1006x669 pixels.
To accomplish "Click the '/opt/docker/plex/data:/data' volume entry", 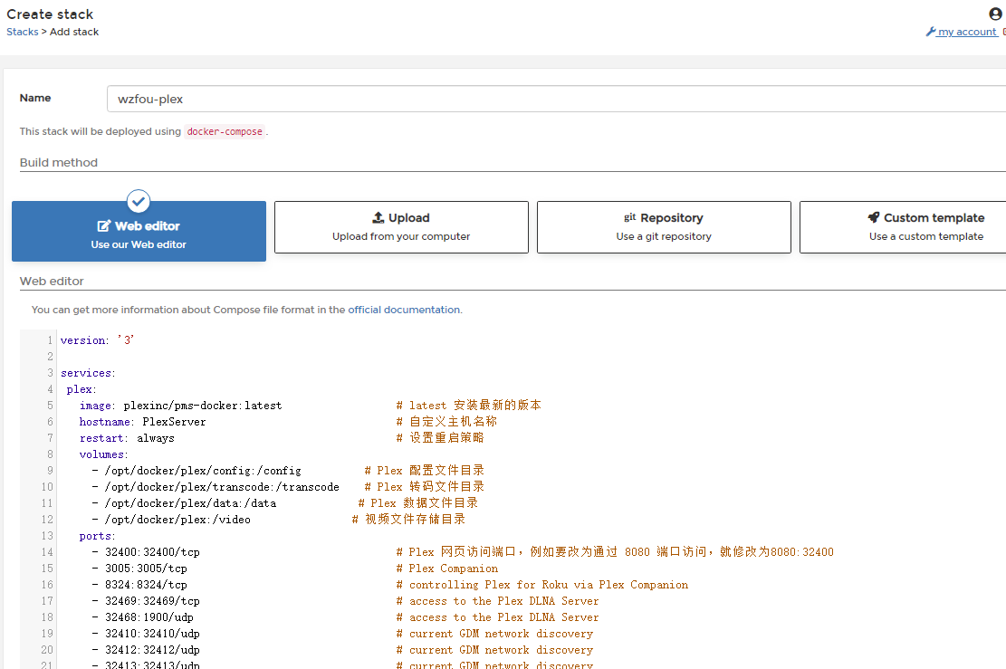I will point(190,503).
